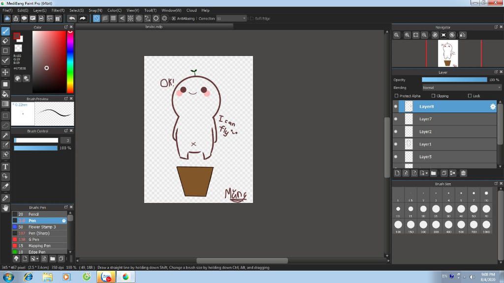
Task: Toggle the AntiAliasing checkbox
Action: click(174, 19)
